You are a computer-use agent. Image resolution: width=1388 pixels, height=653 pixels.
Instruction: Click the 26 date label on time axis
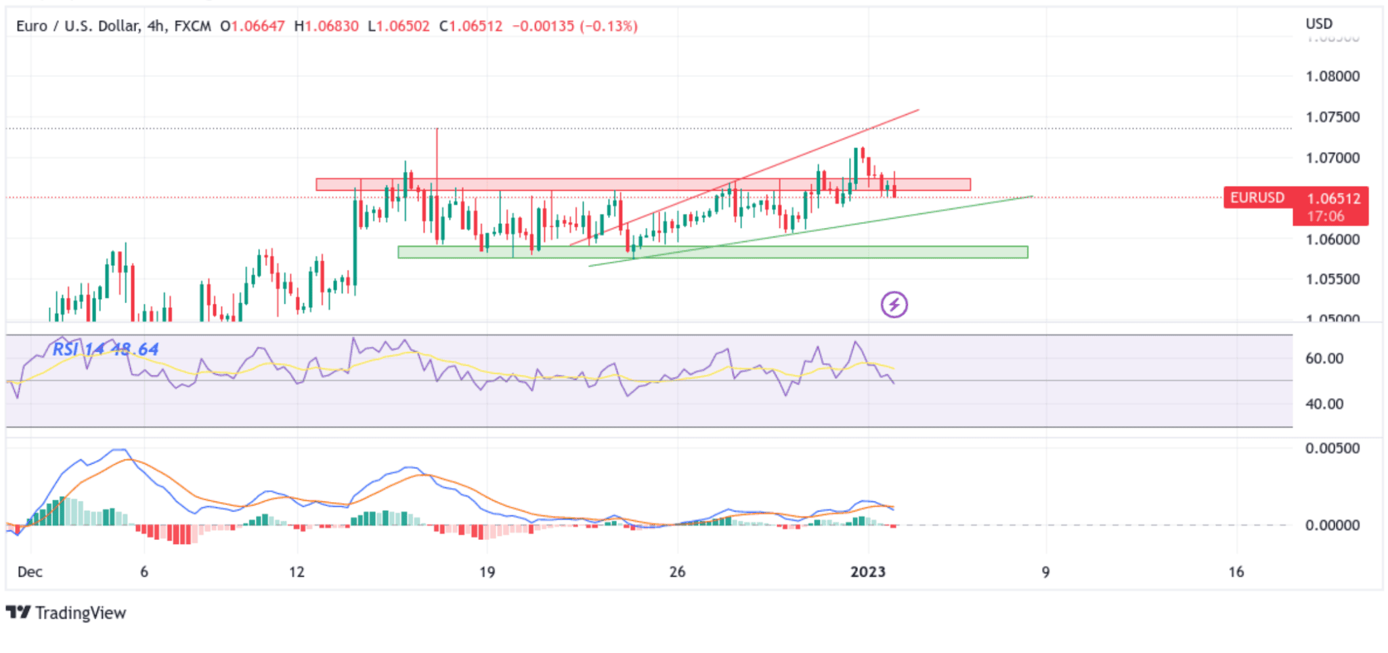(677, 572)
